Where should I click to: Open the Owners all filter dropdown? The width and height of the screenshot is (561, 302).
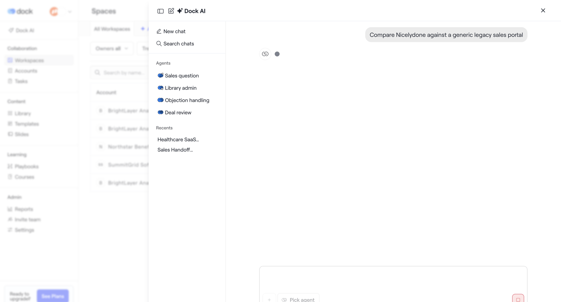coord(112,49)
